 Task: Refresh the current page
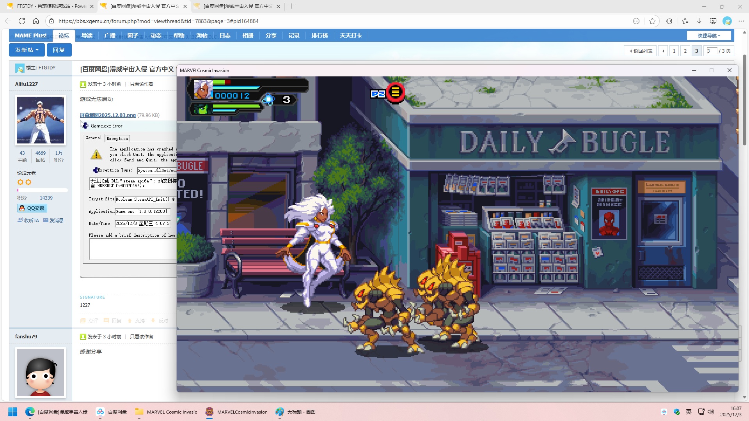pyautogui.click(x=22, y=21)
